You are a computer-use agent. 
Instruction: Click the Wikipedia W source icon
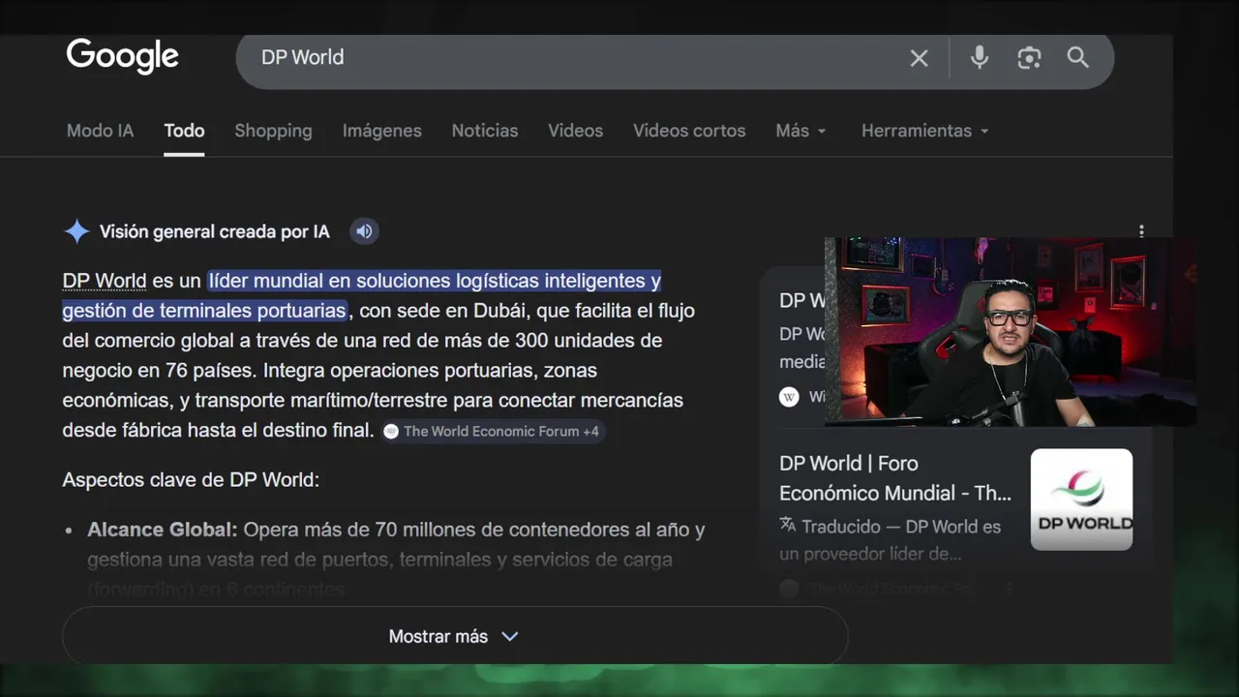coord(789,397)
